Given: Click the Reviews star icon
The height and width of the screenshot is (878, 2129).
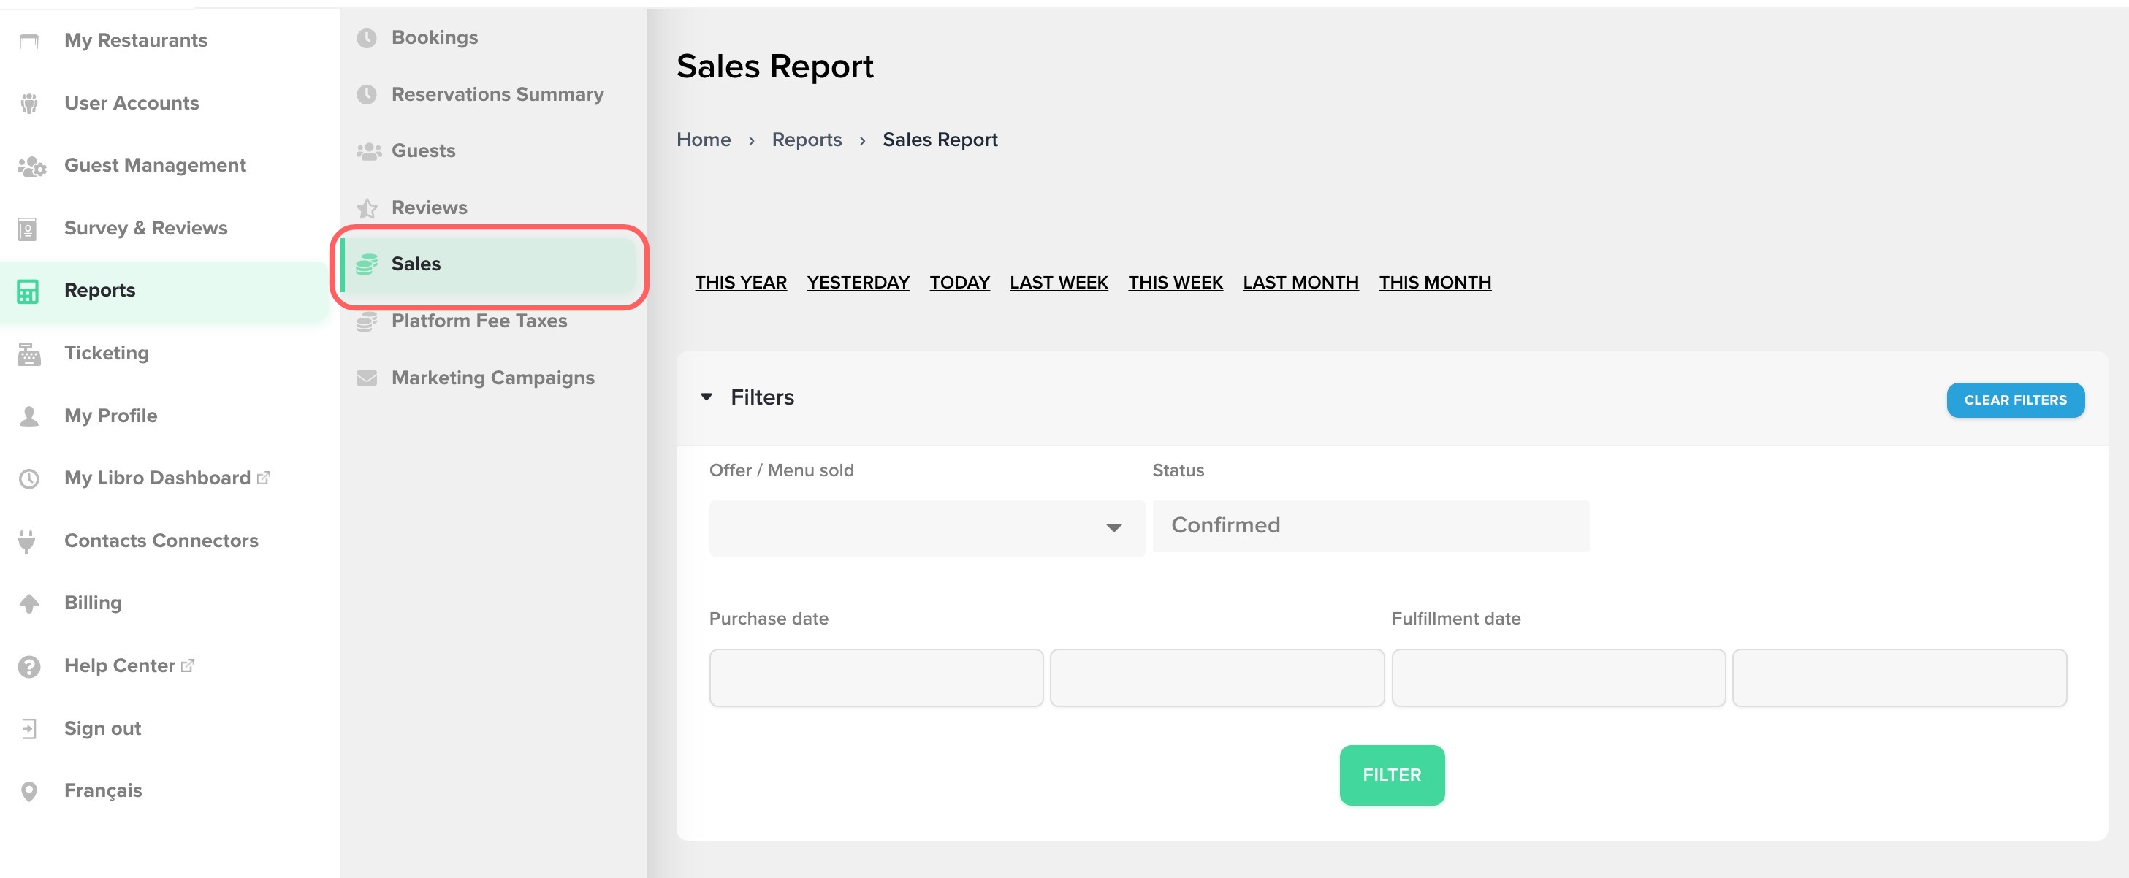Looking at the screenshot, I should click(x=367, y=208).
